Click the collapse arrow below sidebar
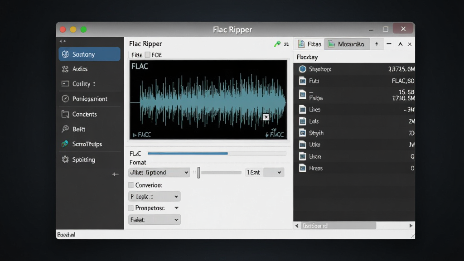 [115, 174]
